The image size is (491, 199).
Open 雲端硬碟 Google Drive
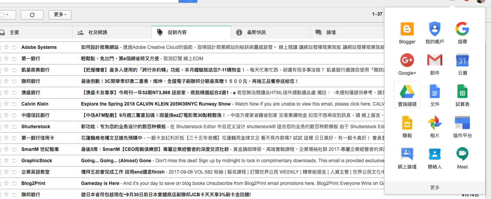click(407, 95)
